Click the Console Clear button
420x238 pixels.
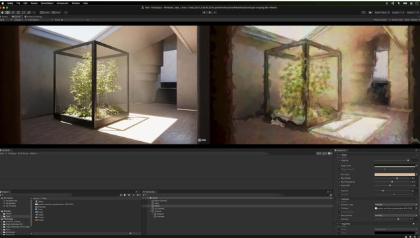click(1, 154)
